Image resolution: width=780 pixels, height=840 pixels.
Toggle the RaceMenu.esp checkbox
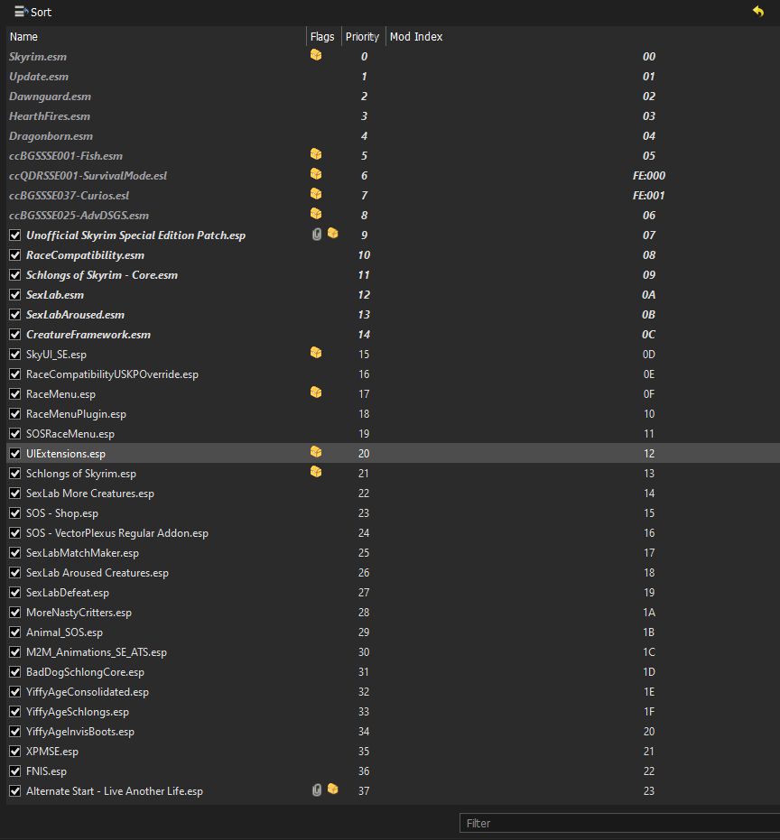15,393
